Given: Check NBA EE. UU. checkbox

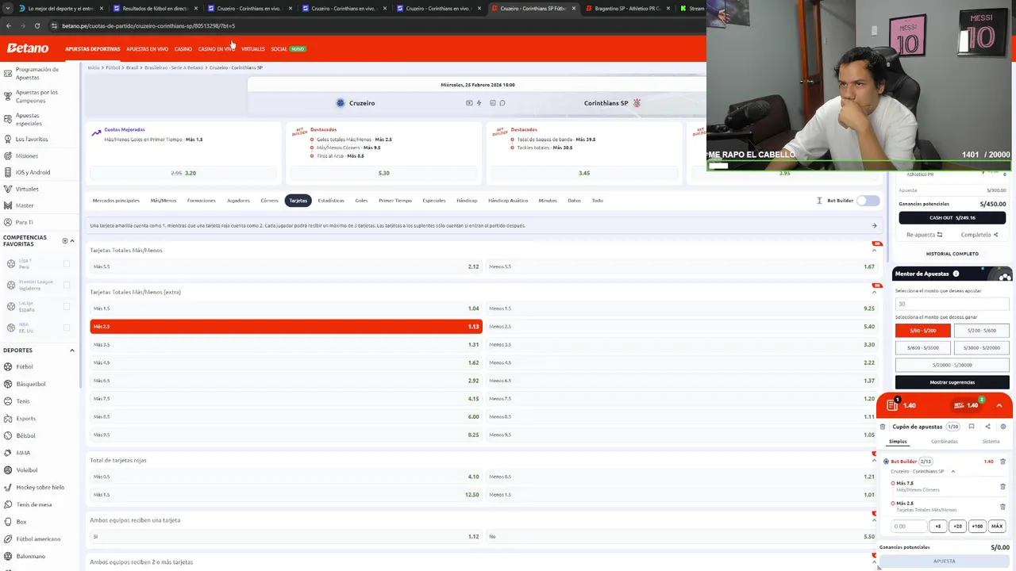Looking at the screenshot, I should coord(67,328).
